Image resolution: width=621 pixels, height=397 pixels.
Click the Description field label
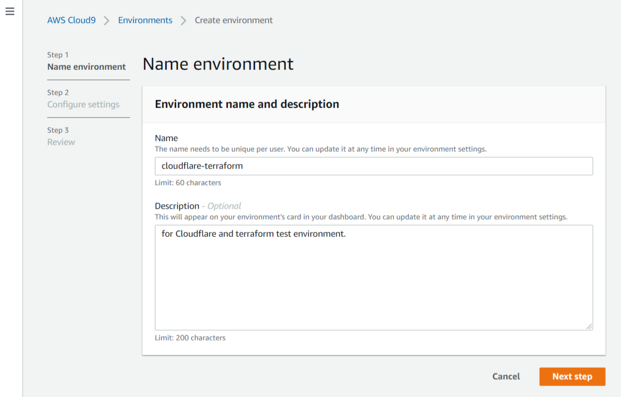[x=177, y=206]
